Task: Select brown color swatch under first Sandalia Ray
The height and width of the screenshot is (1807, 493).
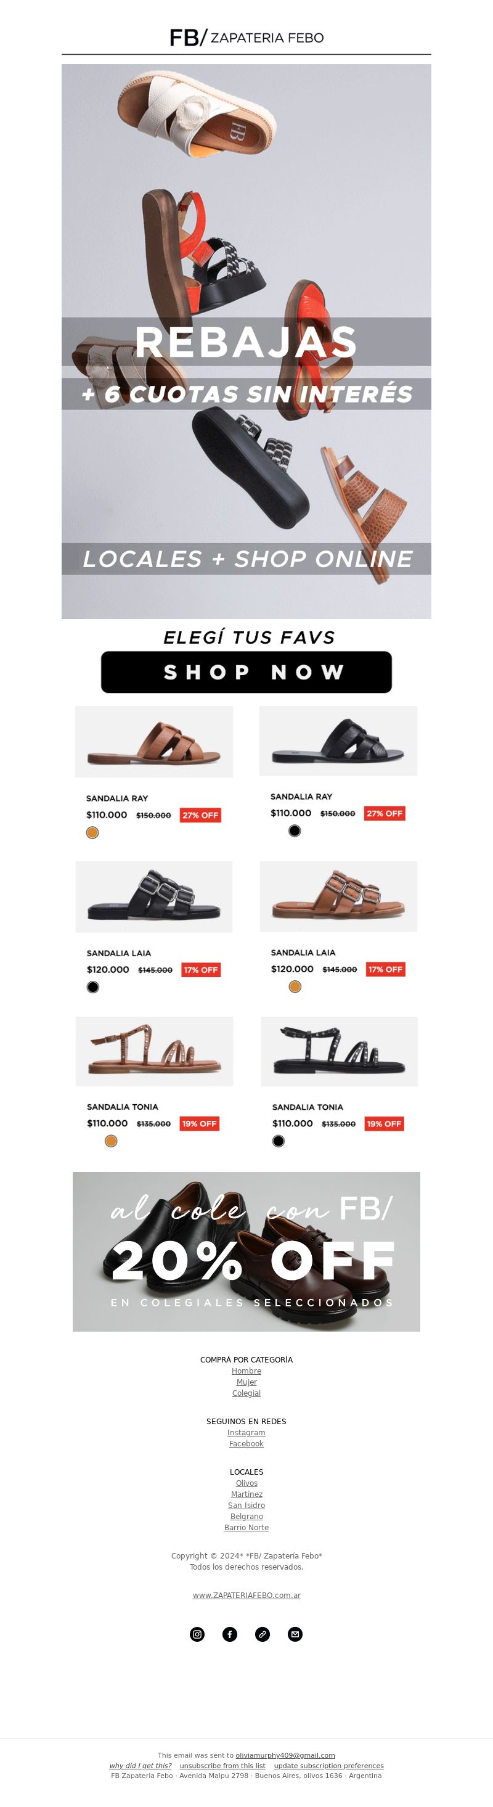Action: coord(92,833)
